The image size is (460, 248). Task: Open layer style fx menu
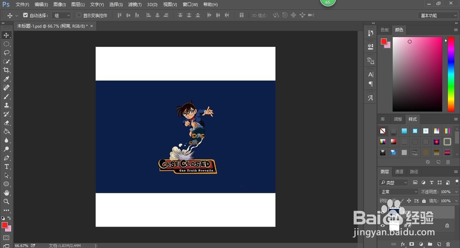[403, 244]
